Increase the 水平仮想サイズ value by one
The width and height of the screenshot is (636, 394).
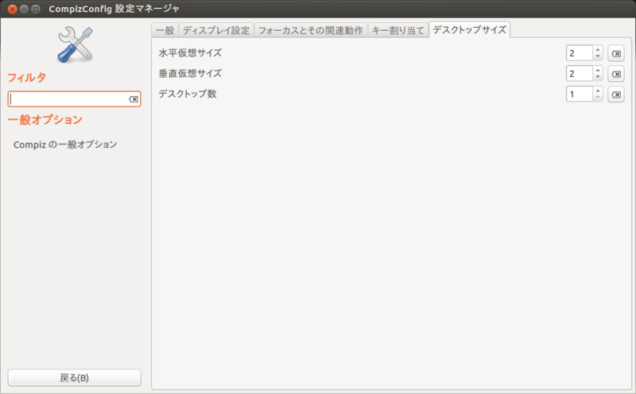tap(598, 49)
